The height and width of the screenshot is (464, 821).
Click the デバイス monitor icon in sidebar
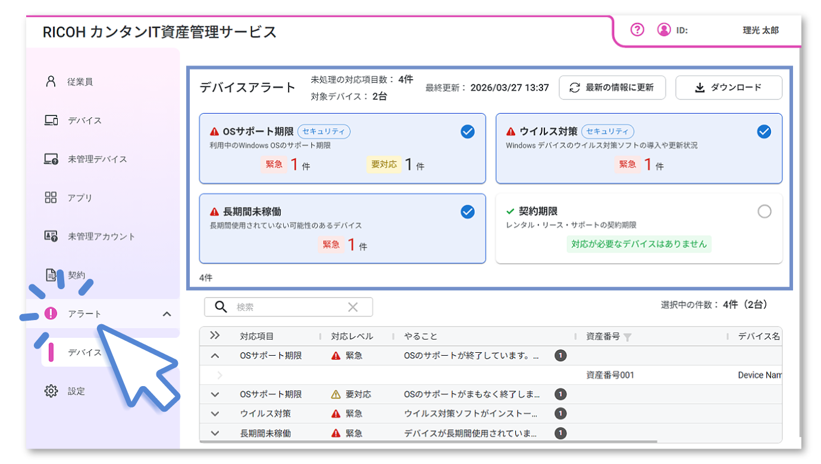point(51,120)
